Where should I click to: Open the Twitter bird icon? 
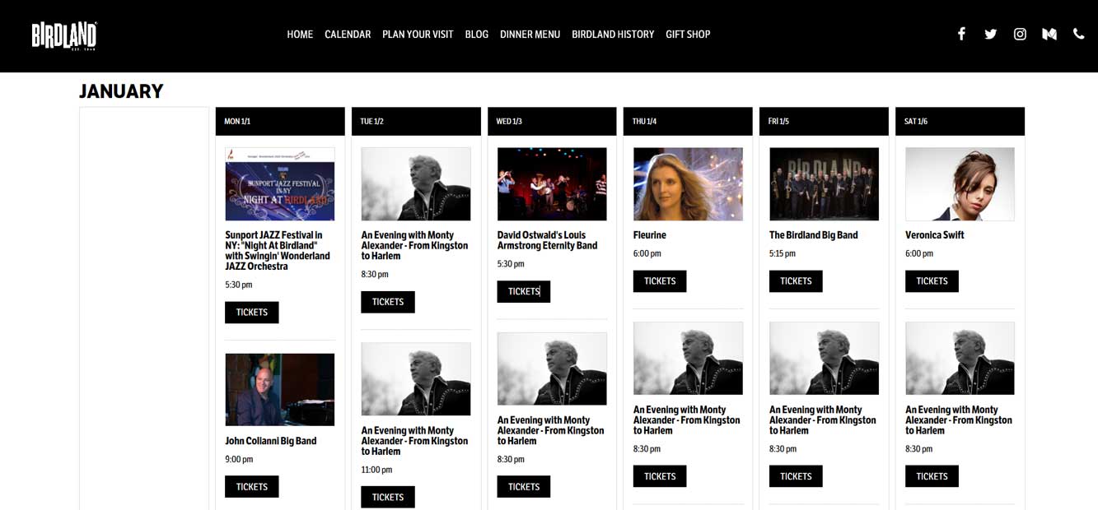[990, 34]
